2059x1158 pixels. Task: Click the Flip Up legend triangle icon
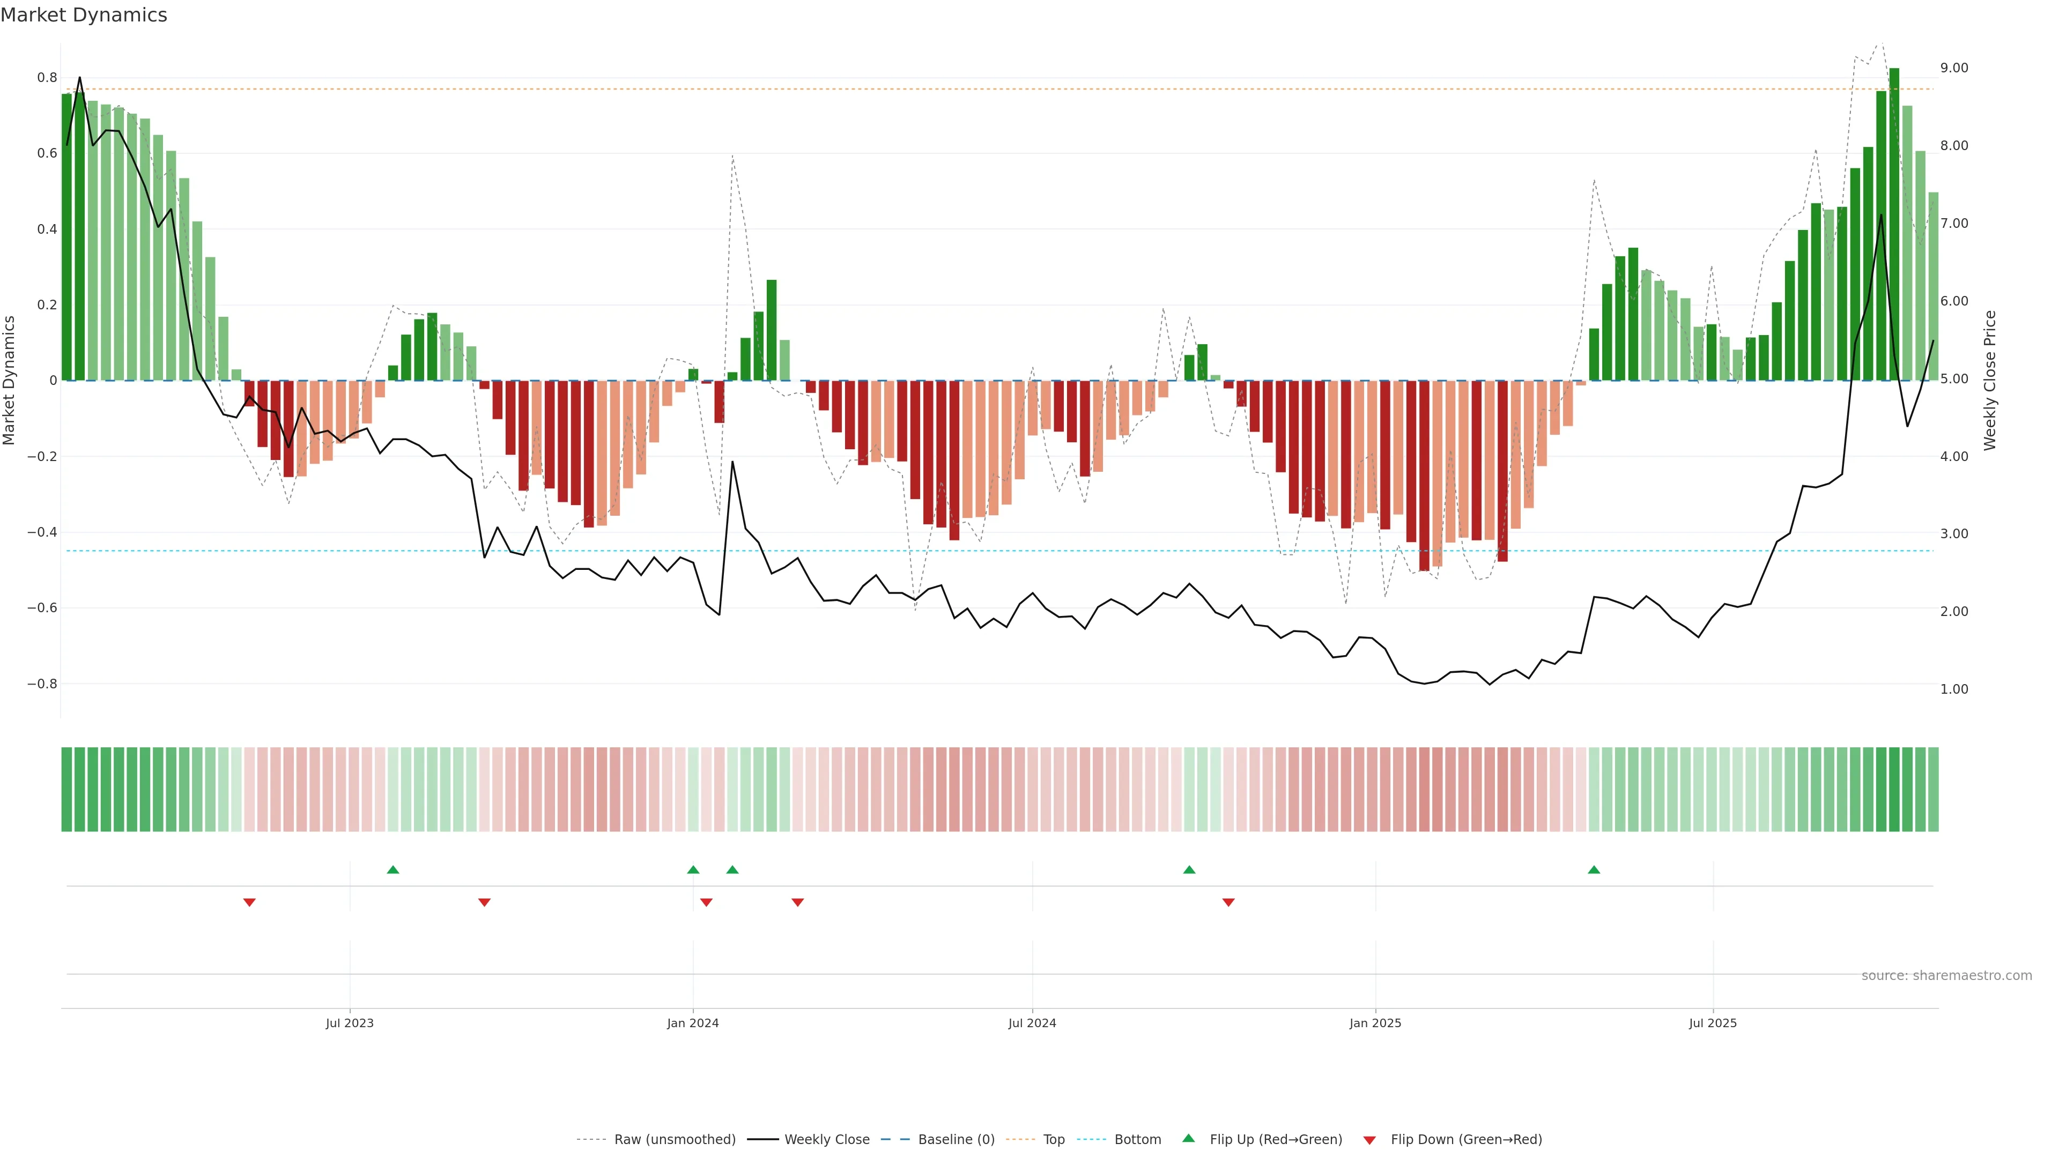click(x=1189, y=1138)
